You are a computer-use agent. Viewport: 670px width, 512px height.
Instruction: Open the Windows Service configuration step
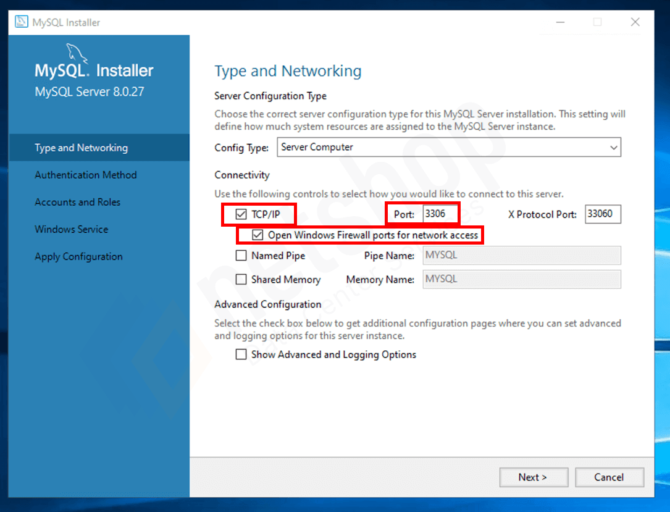pyautogui.click(x=71, y=229)
